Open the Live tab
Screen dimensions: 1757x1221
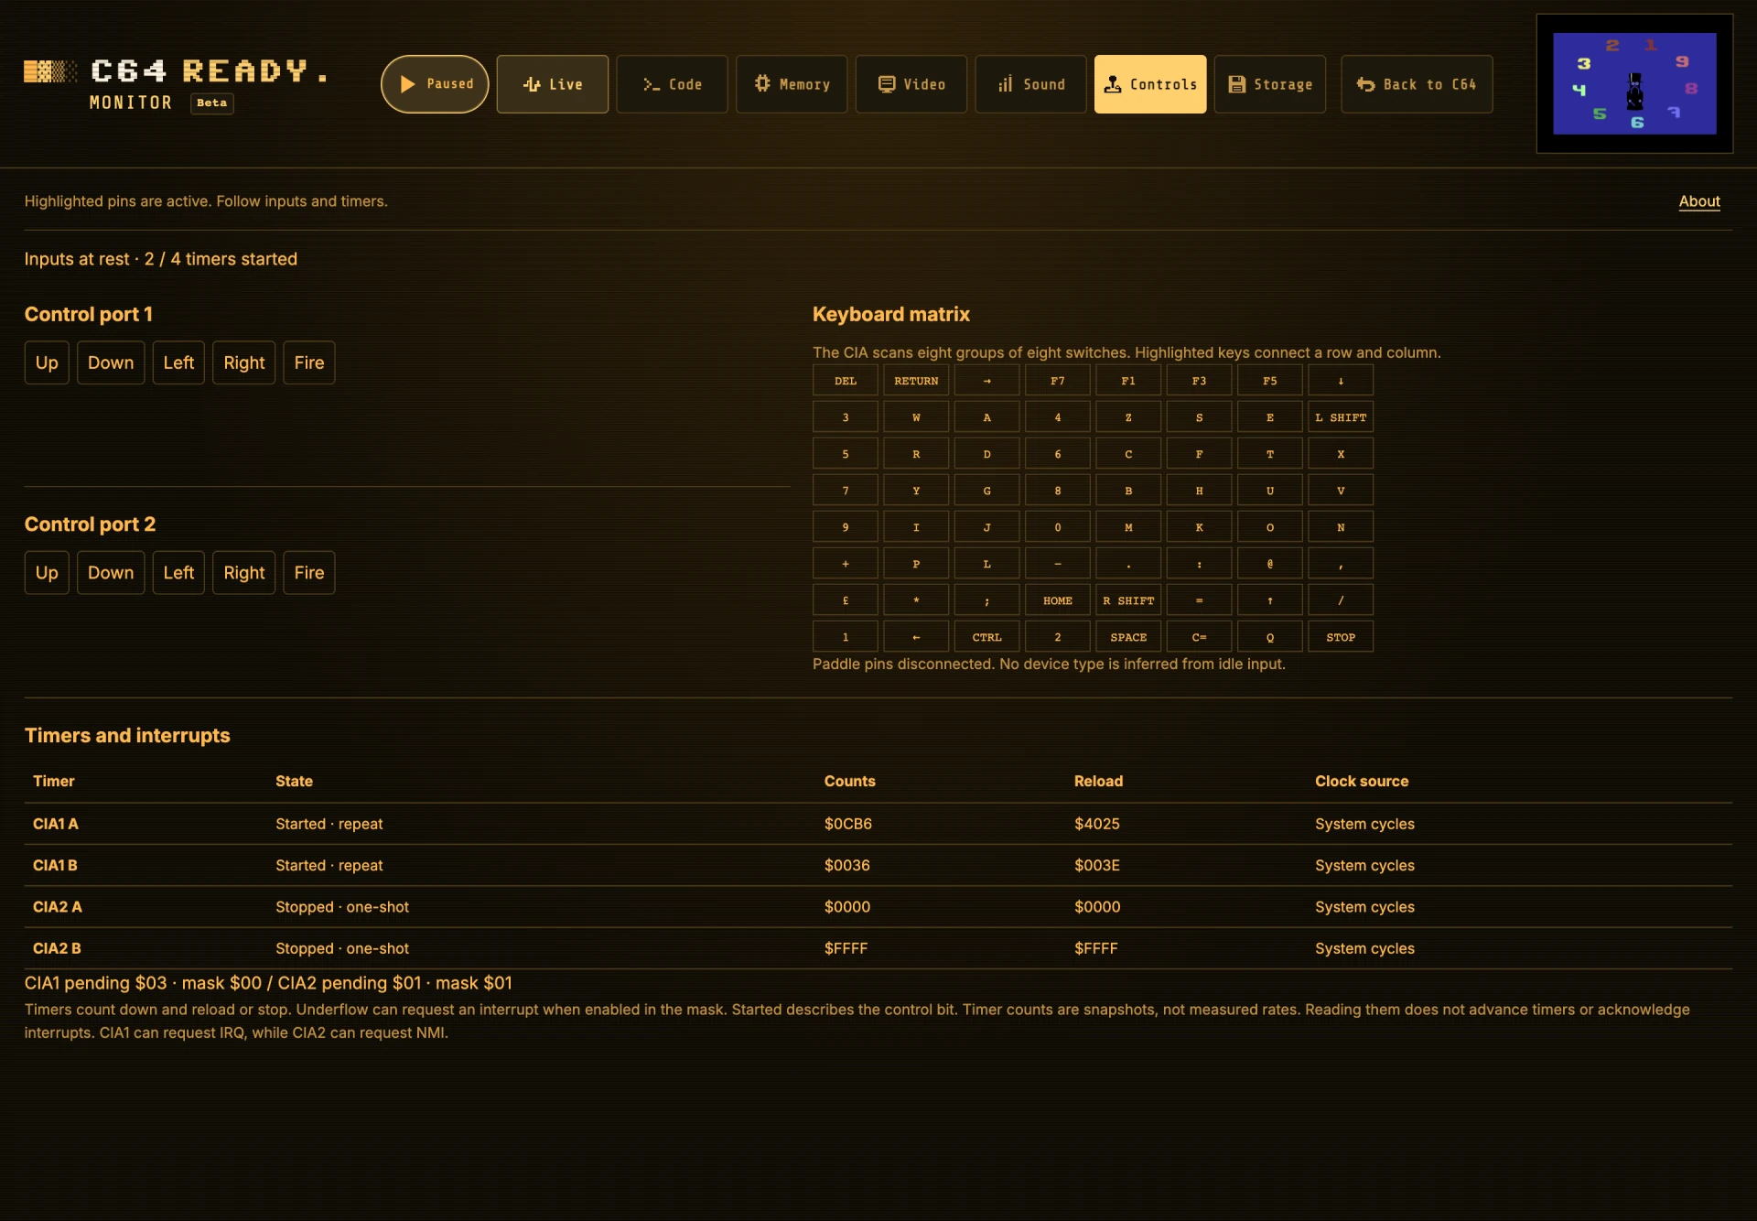click(552, 84)
